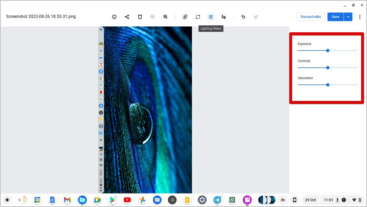Viewport: 367px width, 207px height.
Task: Launch YouTube from the shelf
Action: tap(127, 200)
